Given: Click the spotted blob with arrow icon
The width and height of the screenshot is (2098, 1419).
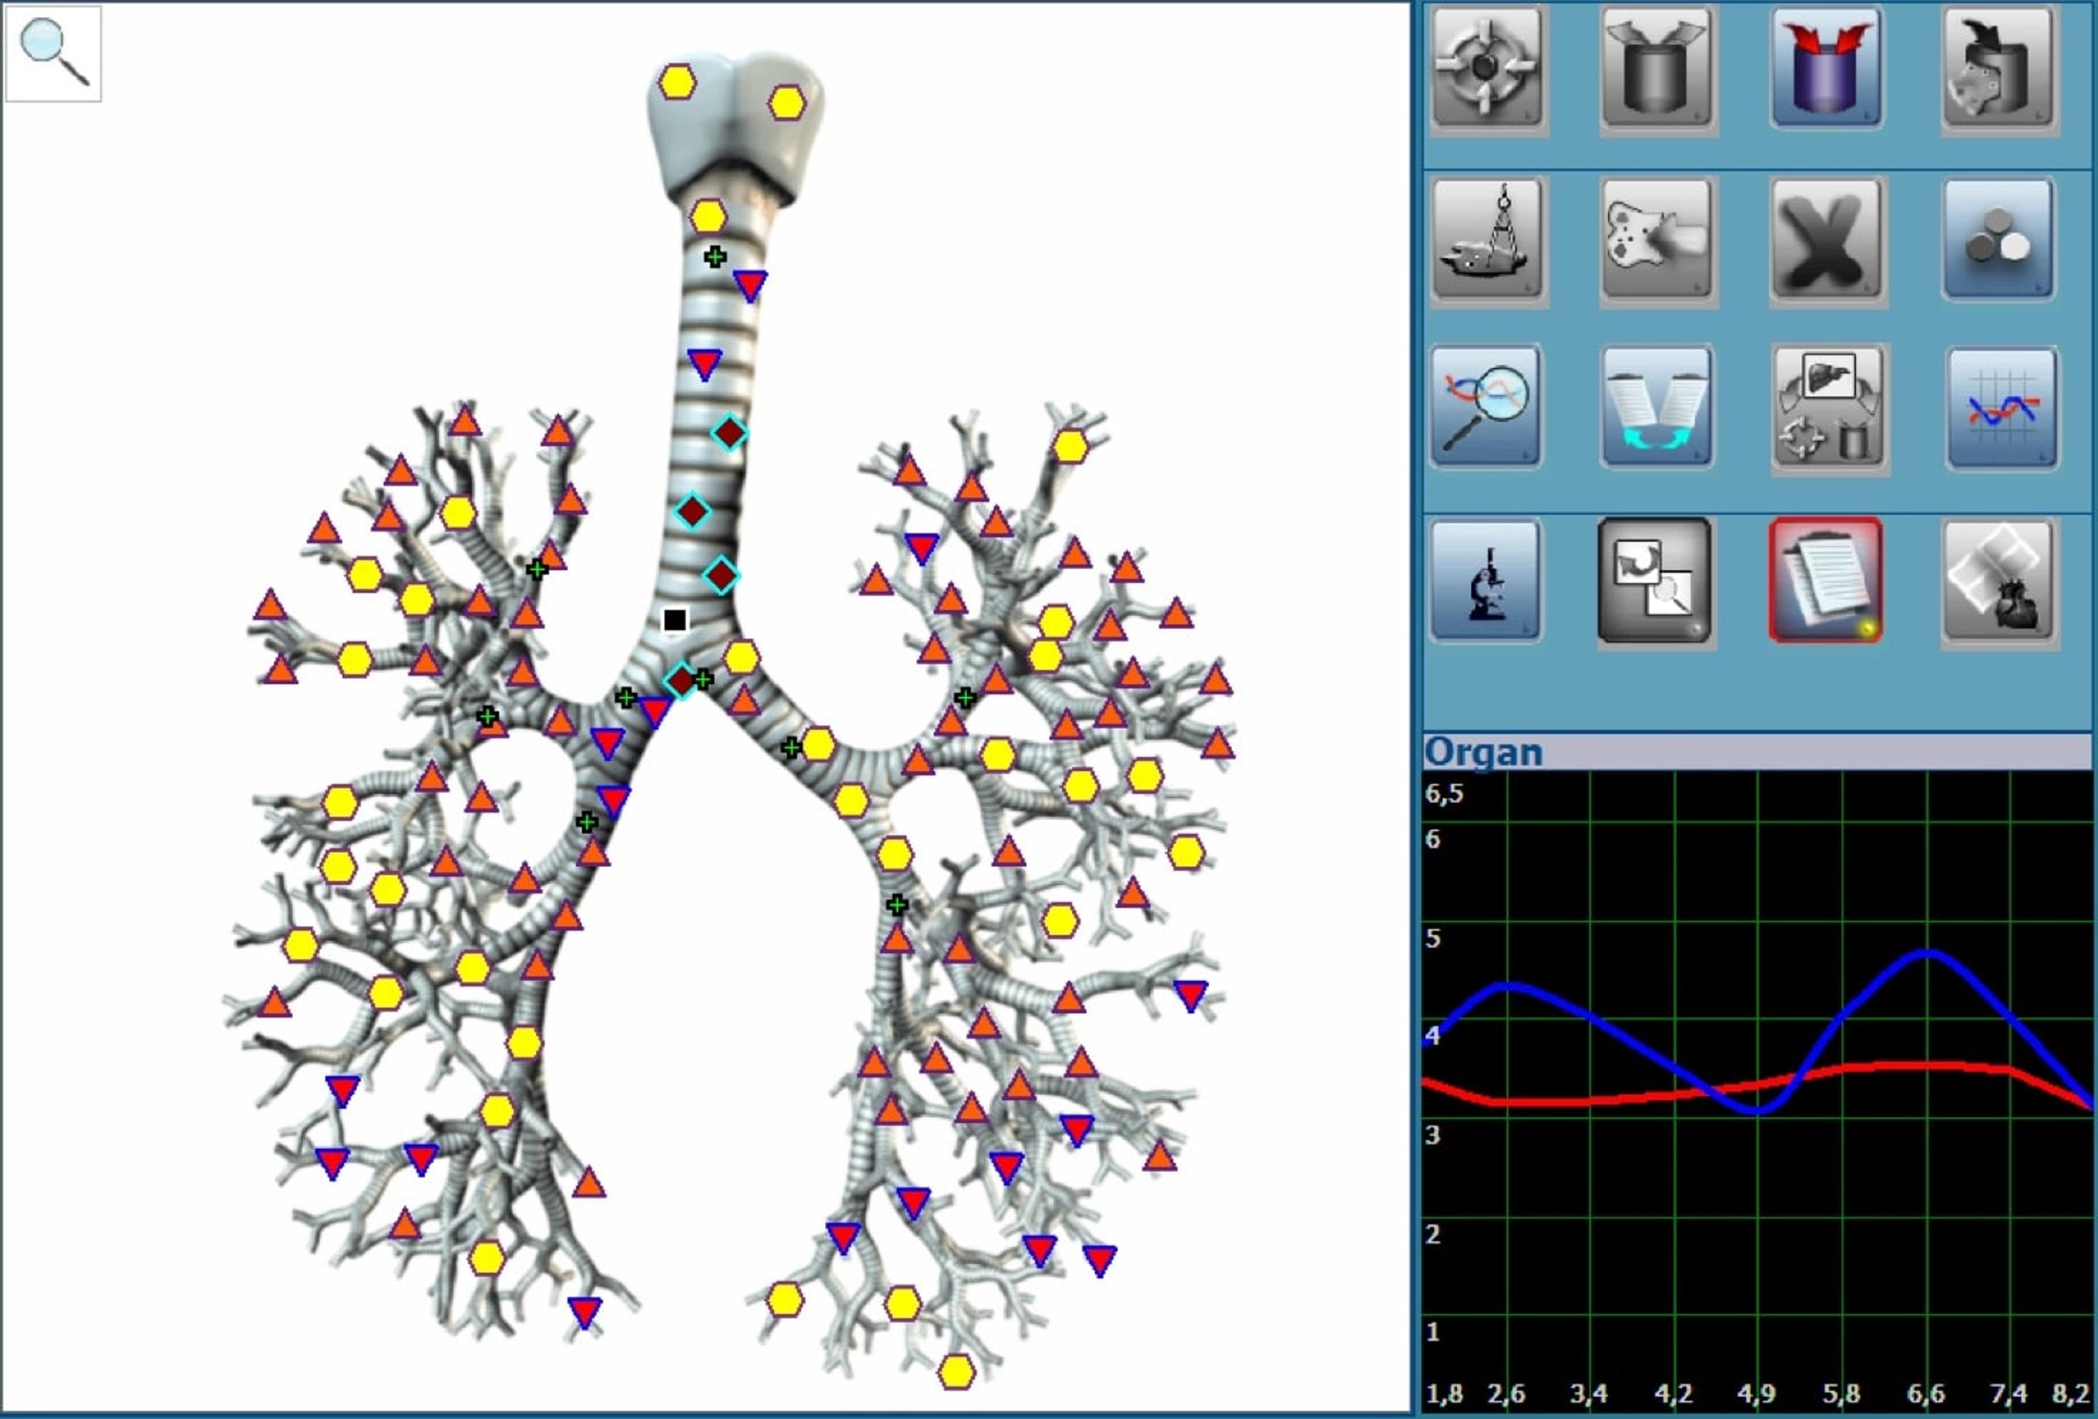Looking at the screenshot, I should click(x=1655, y=239).
